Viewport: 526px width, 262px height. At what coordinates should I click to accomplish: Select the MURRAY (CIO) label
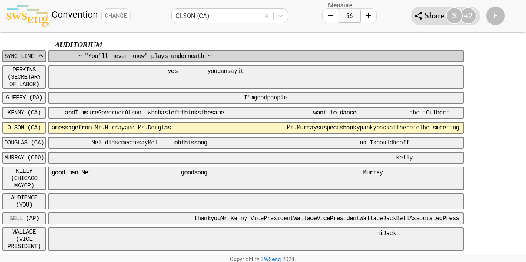[24, 158]
